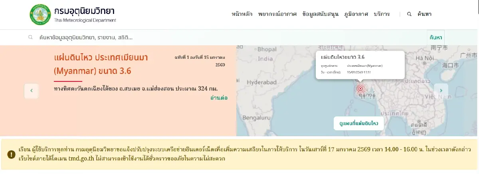Click the green ค้นหา search button
This screenshot has width=479, height=174.
point(435,37)
